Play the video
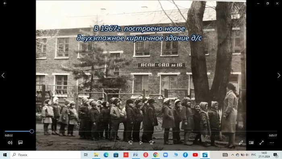This screenshot has width=282, height=159. coord(141,142)
